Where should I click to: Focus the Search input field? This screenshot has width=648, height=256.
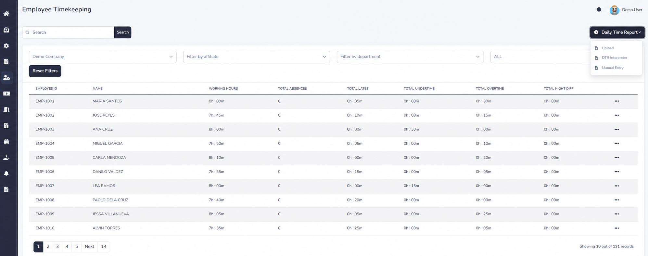pos(68,32)
